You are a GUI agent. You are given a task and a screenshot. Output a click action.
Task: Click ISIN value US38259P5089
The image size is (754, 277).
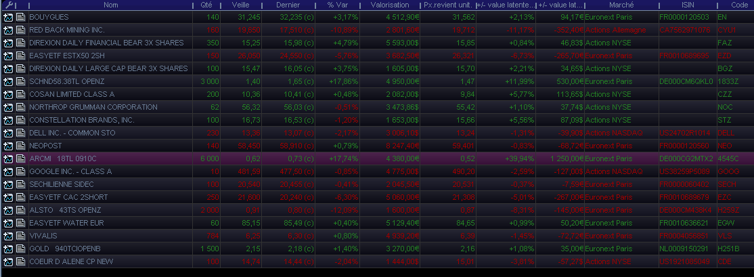685,171
